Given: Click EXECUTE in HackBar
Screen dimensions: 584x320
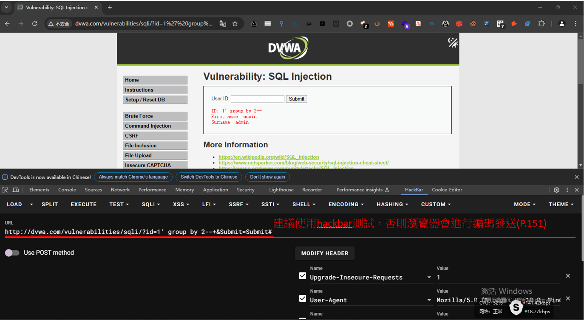Looking at the screenshot, I should click(84, 204).
